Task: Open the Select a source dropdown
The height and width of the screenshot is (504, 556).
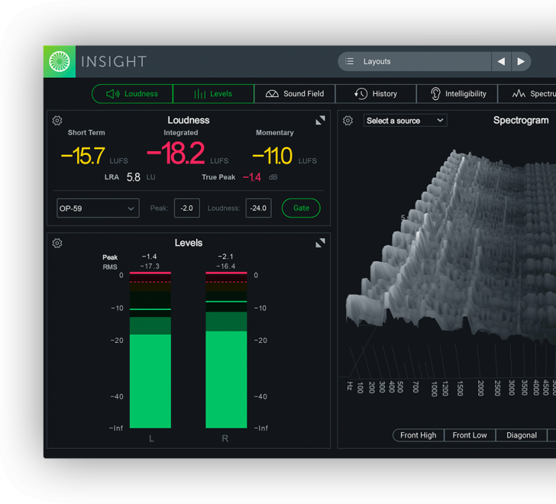Action: (x=406, y=121)
